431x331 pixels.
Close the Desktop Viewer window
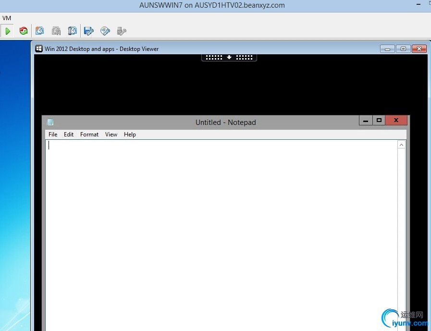(419, 49)
